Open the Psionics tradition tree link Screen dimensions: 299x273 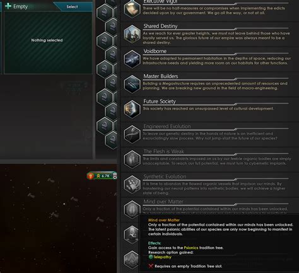point(191,248)
